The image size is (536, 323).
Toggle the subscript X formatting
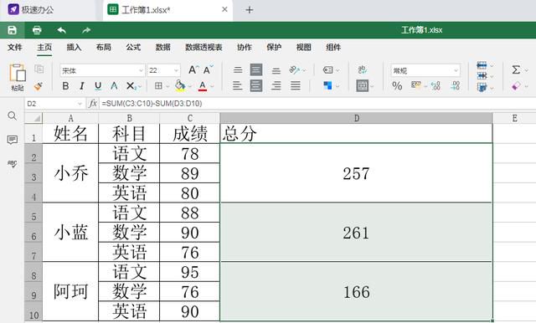point(131,85)
